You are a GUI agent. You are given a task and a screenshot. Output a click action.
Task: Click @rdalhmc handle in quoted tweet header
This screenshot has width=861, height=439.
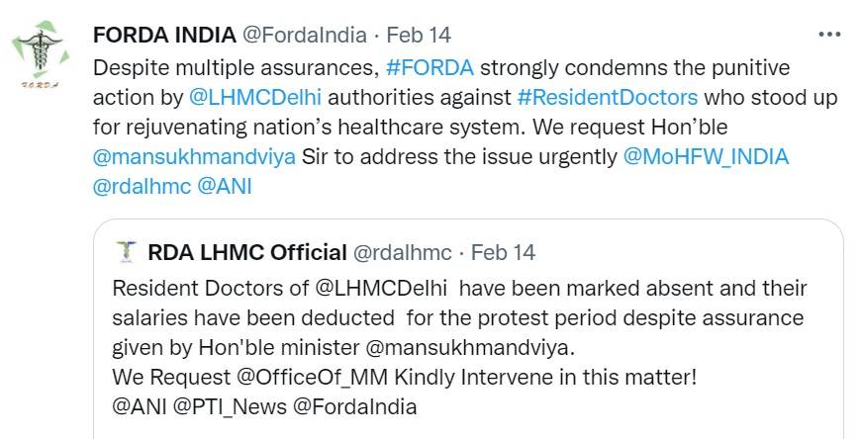pos(403,252)
